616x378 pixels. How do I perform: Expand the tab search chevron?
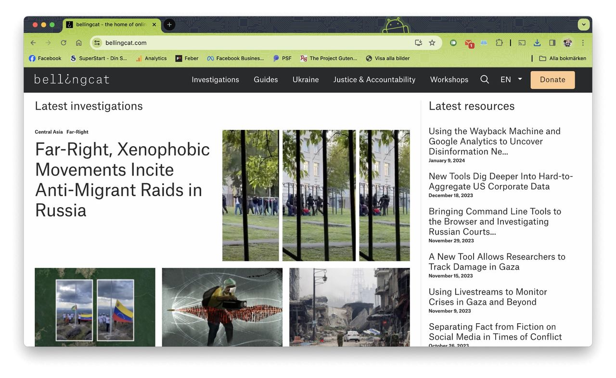tap(584, 25)
